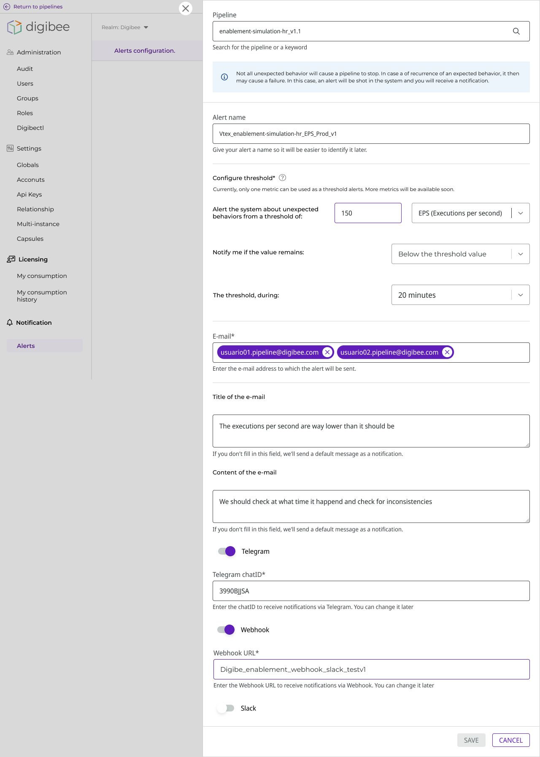540x757 pixels.
Task: Open Multi-instance in the sidebar
Action: pyautogui.click(x=38, y=224)
